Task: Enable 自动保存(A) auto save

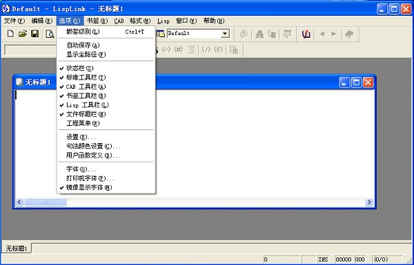Action: [106, 45]
